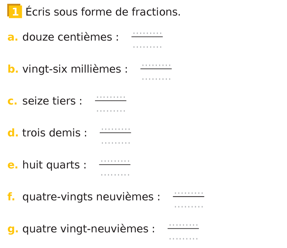Screen dimensions: 287x248
Task: Click the denominator blank for huit quarts
Action: [115, 174]
